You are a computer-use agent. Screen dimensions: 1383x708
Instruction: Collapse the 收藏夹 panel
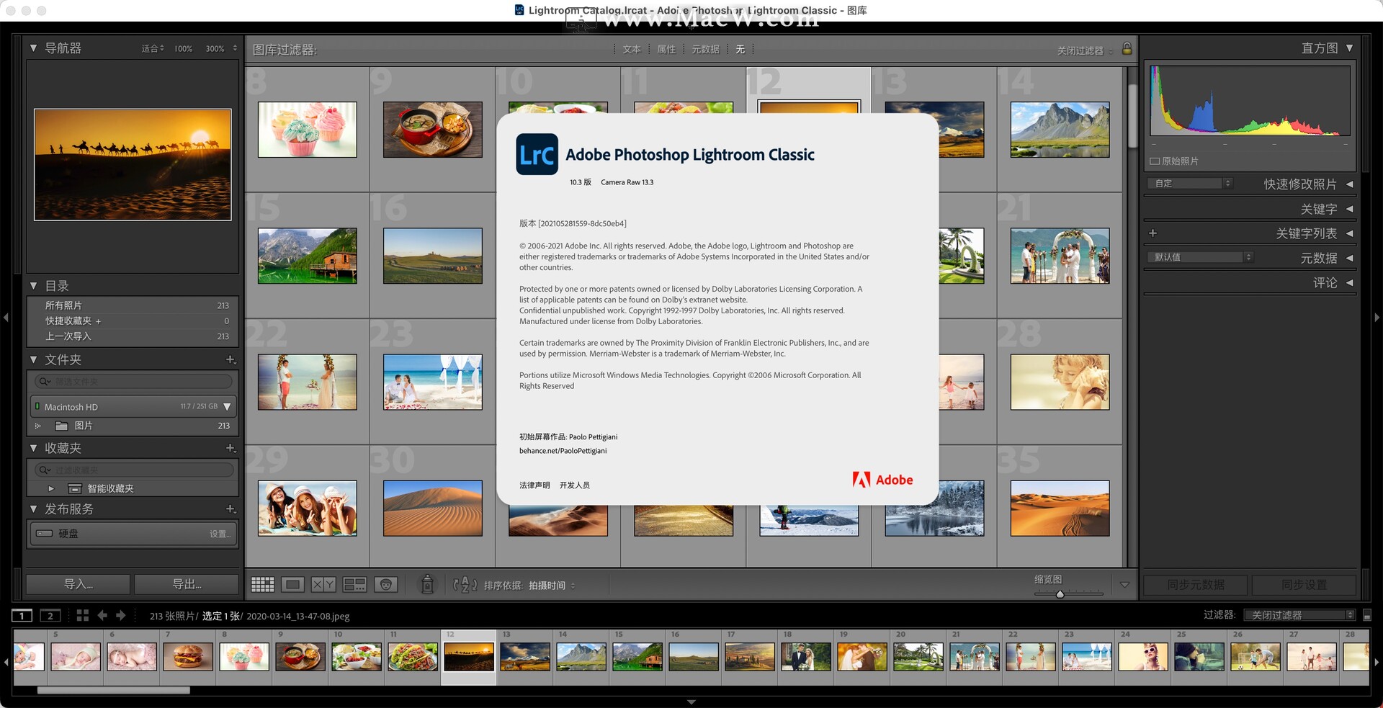coord(33,448)
